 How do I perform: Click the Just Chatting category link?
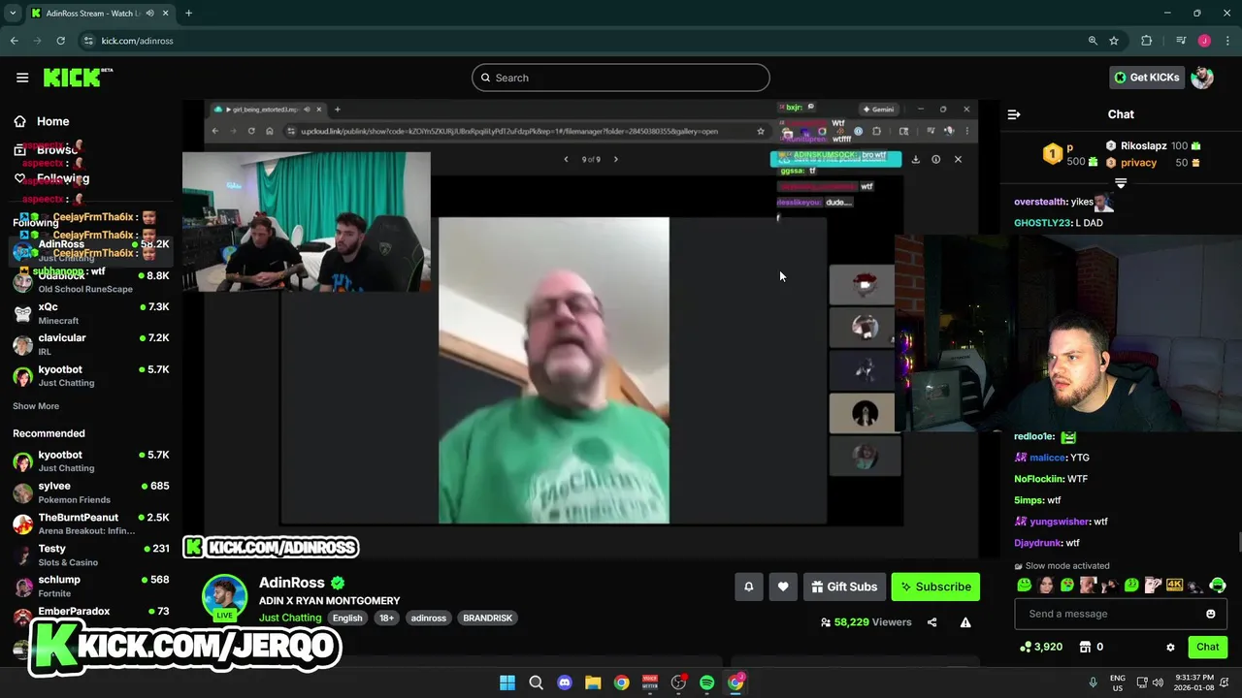tap(290, 618)
